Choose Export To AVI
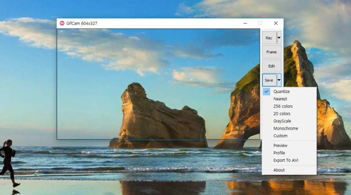This screenshot has height=195, width=351. [289, 160]
